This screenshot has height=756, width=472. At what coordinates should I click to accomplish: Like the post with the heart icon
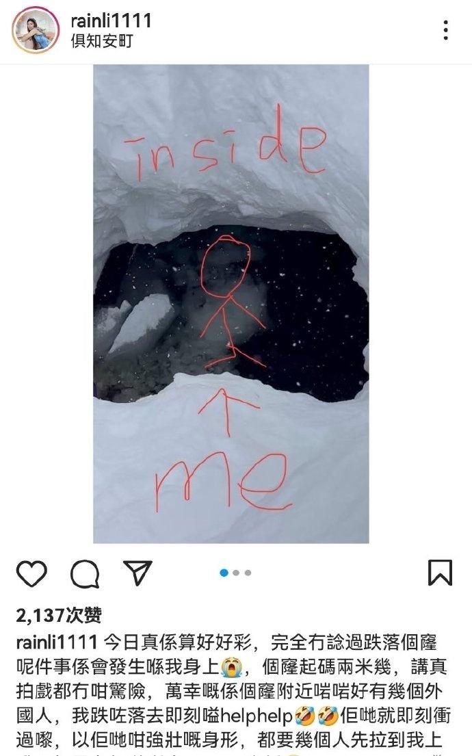[32, 573]
